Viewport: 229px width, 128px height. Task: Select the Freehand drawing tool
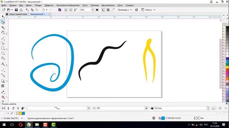click(x=3, y=38)
